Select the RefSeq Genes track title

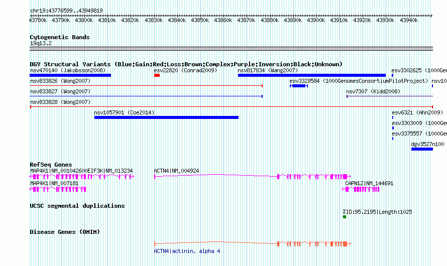(51, 165)
